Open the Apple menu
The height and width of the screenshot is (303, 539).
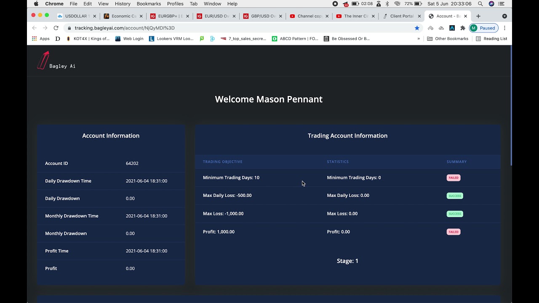36,4
